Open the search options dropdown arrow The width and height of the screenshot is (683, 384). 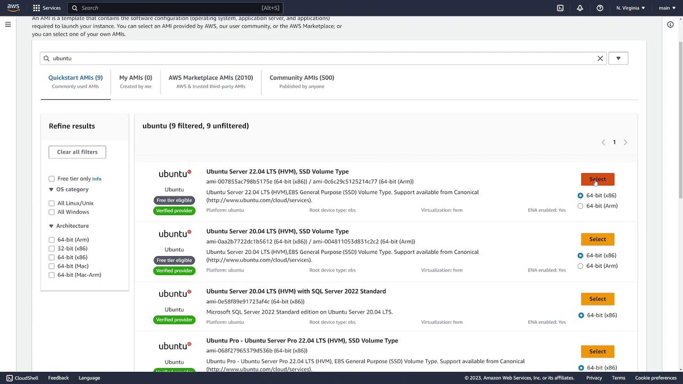click(x=618, y=58)
